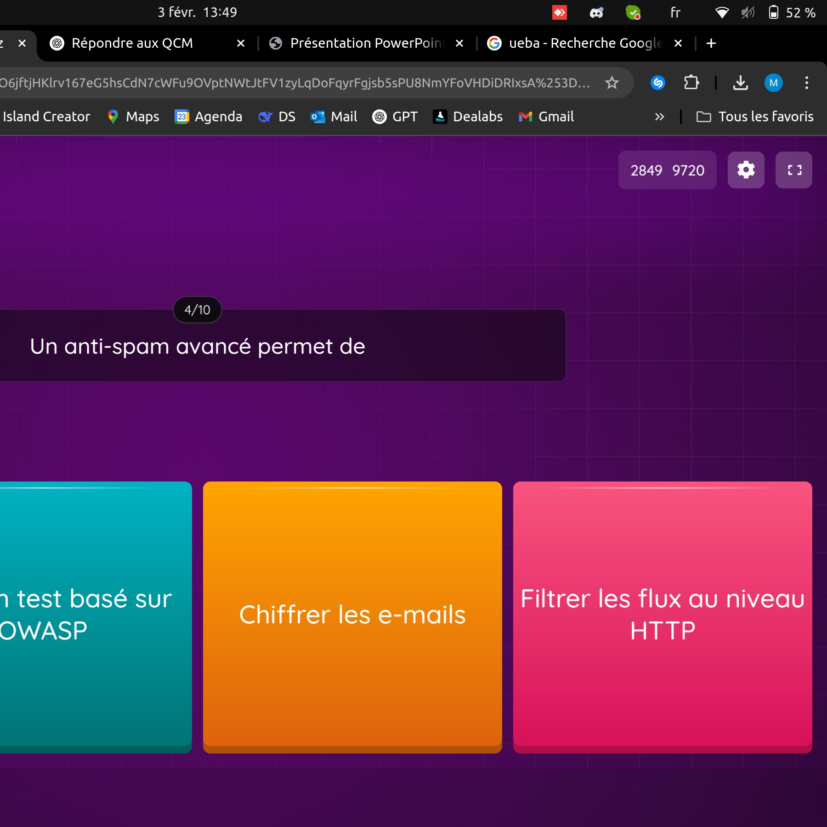Open the browser downloads icon
The height and width of the screenshot is (827, 827).
(x=740, y=83)
